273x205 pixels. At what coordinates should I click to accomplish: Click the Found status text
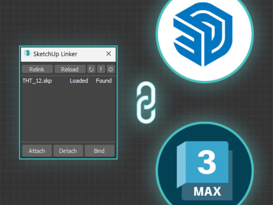point(104,81)
